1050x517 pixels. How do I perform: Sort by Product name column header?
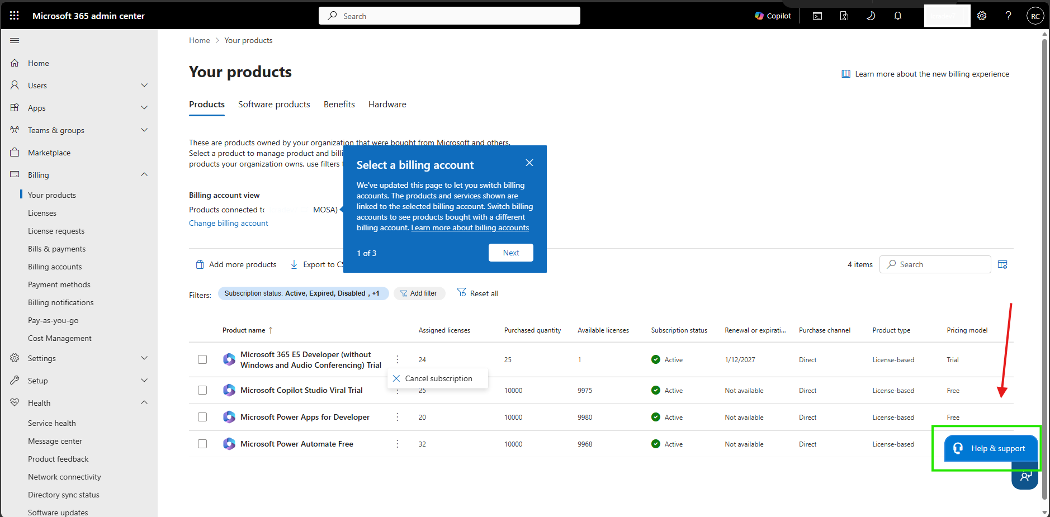point(247,330)
